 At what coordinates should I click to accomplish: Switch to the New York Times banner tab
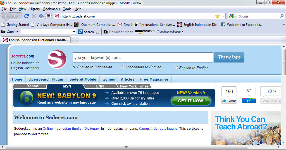tap(134, 86)
